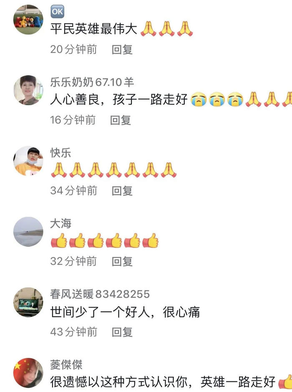This screenshot has height=392, width=292.
Task: Click the username 菱傑傑
Action: tap(66, 365)
